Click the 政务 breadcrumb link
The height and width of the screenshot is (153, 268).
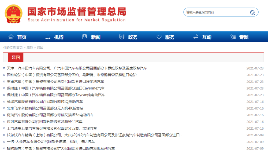click(30, 48)
